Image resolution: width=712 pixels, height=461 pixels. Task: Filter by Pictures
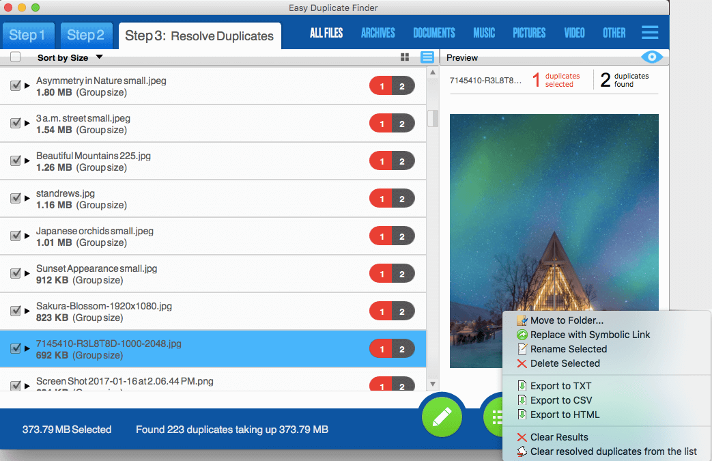[529, 33]
